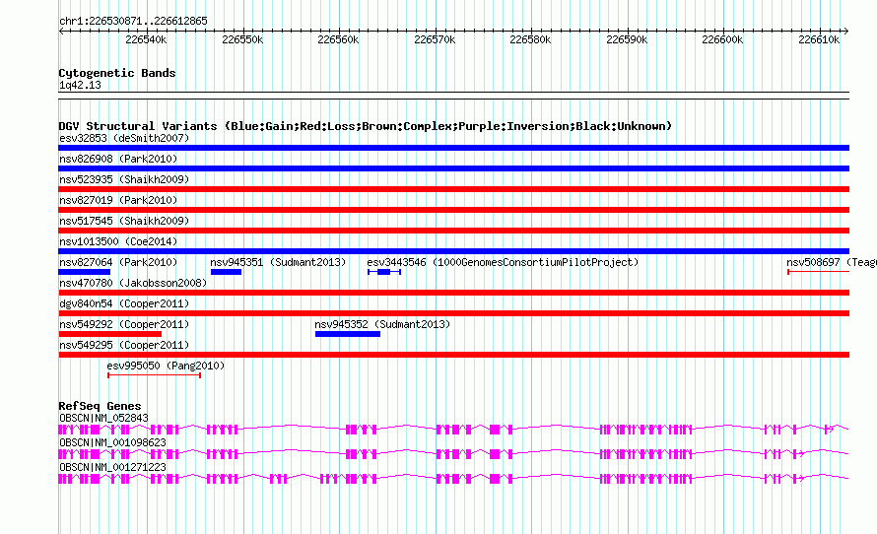The height and width of the screenshot is (534, 877).
Task: Click the 226580k ruler tick label
Action: coord(530,39)
